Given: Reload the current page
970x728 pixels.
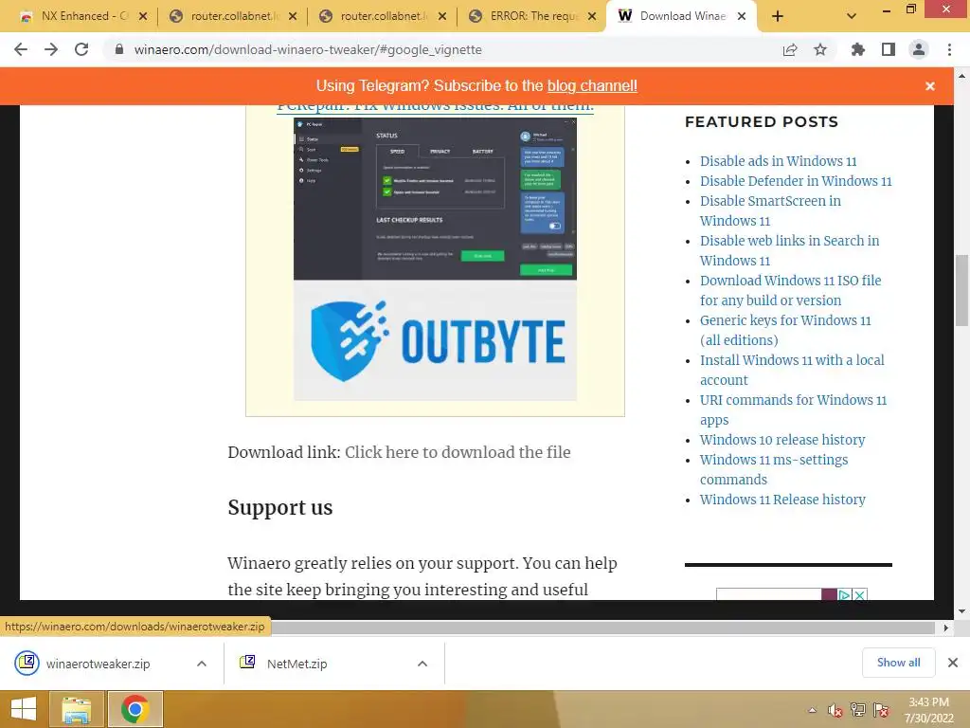Looking at the screenshot, I should (81, 49).
